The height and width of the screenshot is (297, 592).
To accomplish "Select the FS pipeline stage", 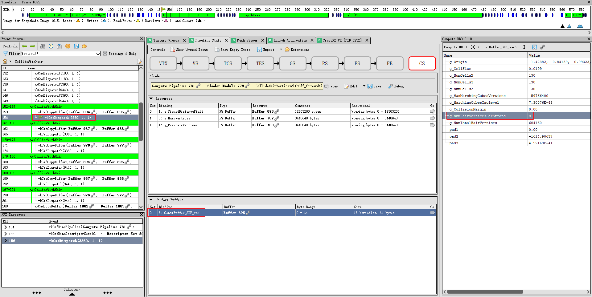I will 357,63.
